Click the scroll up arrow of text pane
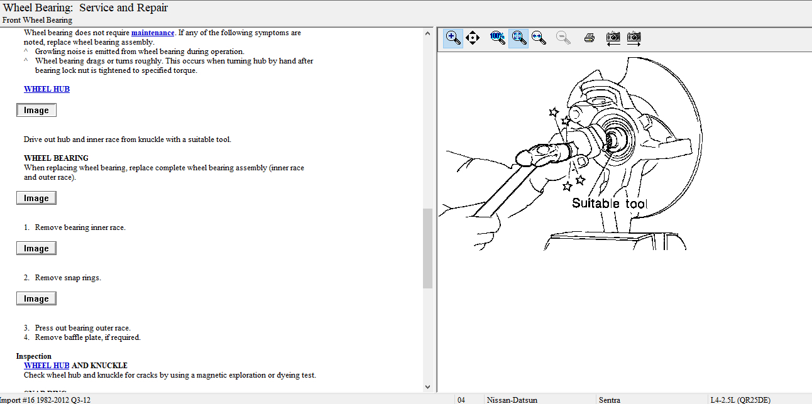Screen dimensions: 812x404 pos(428,33)
